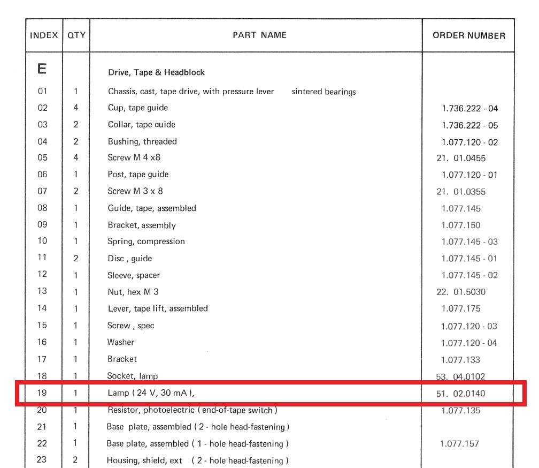Viewport: 539px width, 468px height.
Task: Click the 'Spring, compression' entry
Action: [146, 241]
